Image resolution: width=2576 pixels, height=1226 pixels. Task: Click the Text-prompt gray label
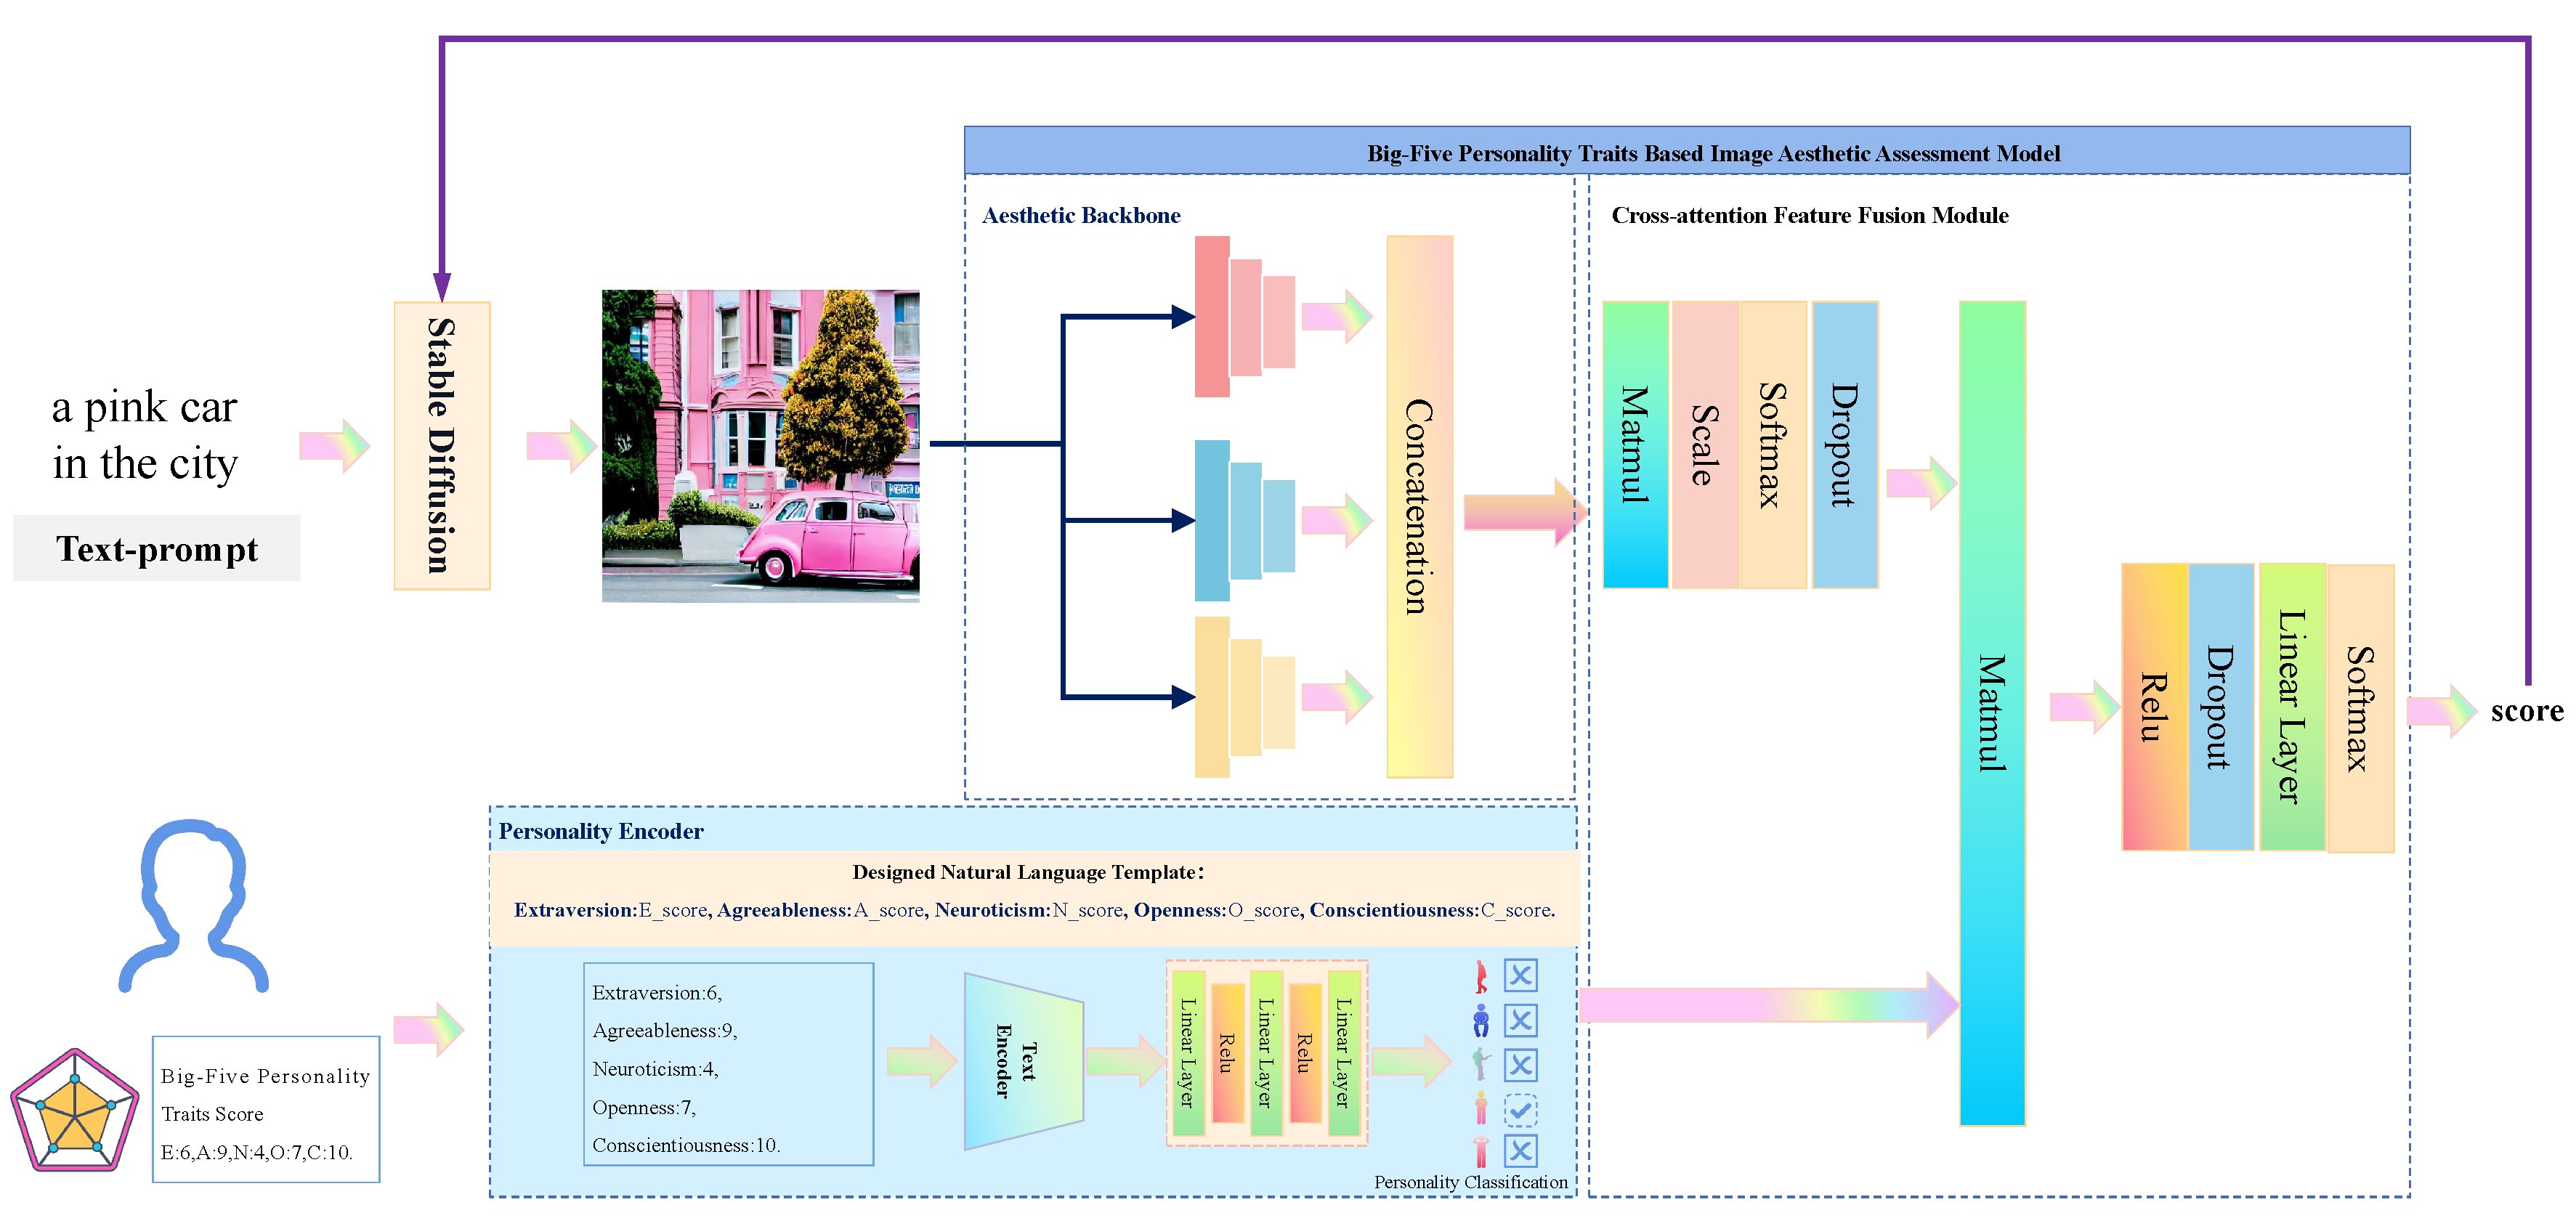tap(157, 548)
